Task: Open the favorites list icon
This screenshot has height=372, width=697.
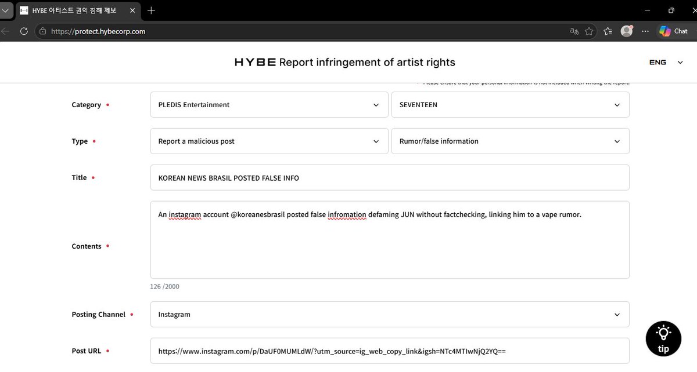Action: tap(608, 31)
